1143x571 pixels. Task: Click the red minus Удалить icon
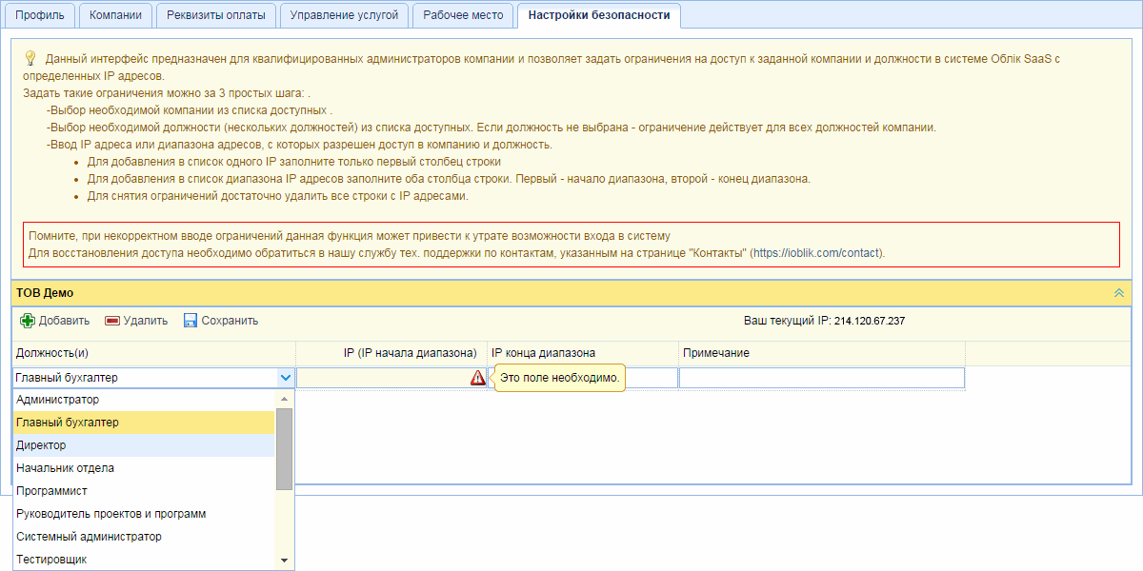coord(112,321)
